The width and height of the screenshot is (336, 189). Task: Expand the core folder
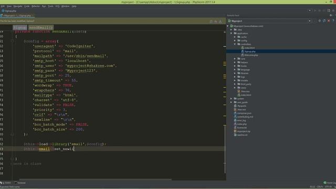(x=235, y=59)
